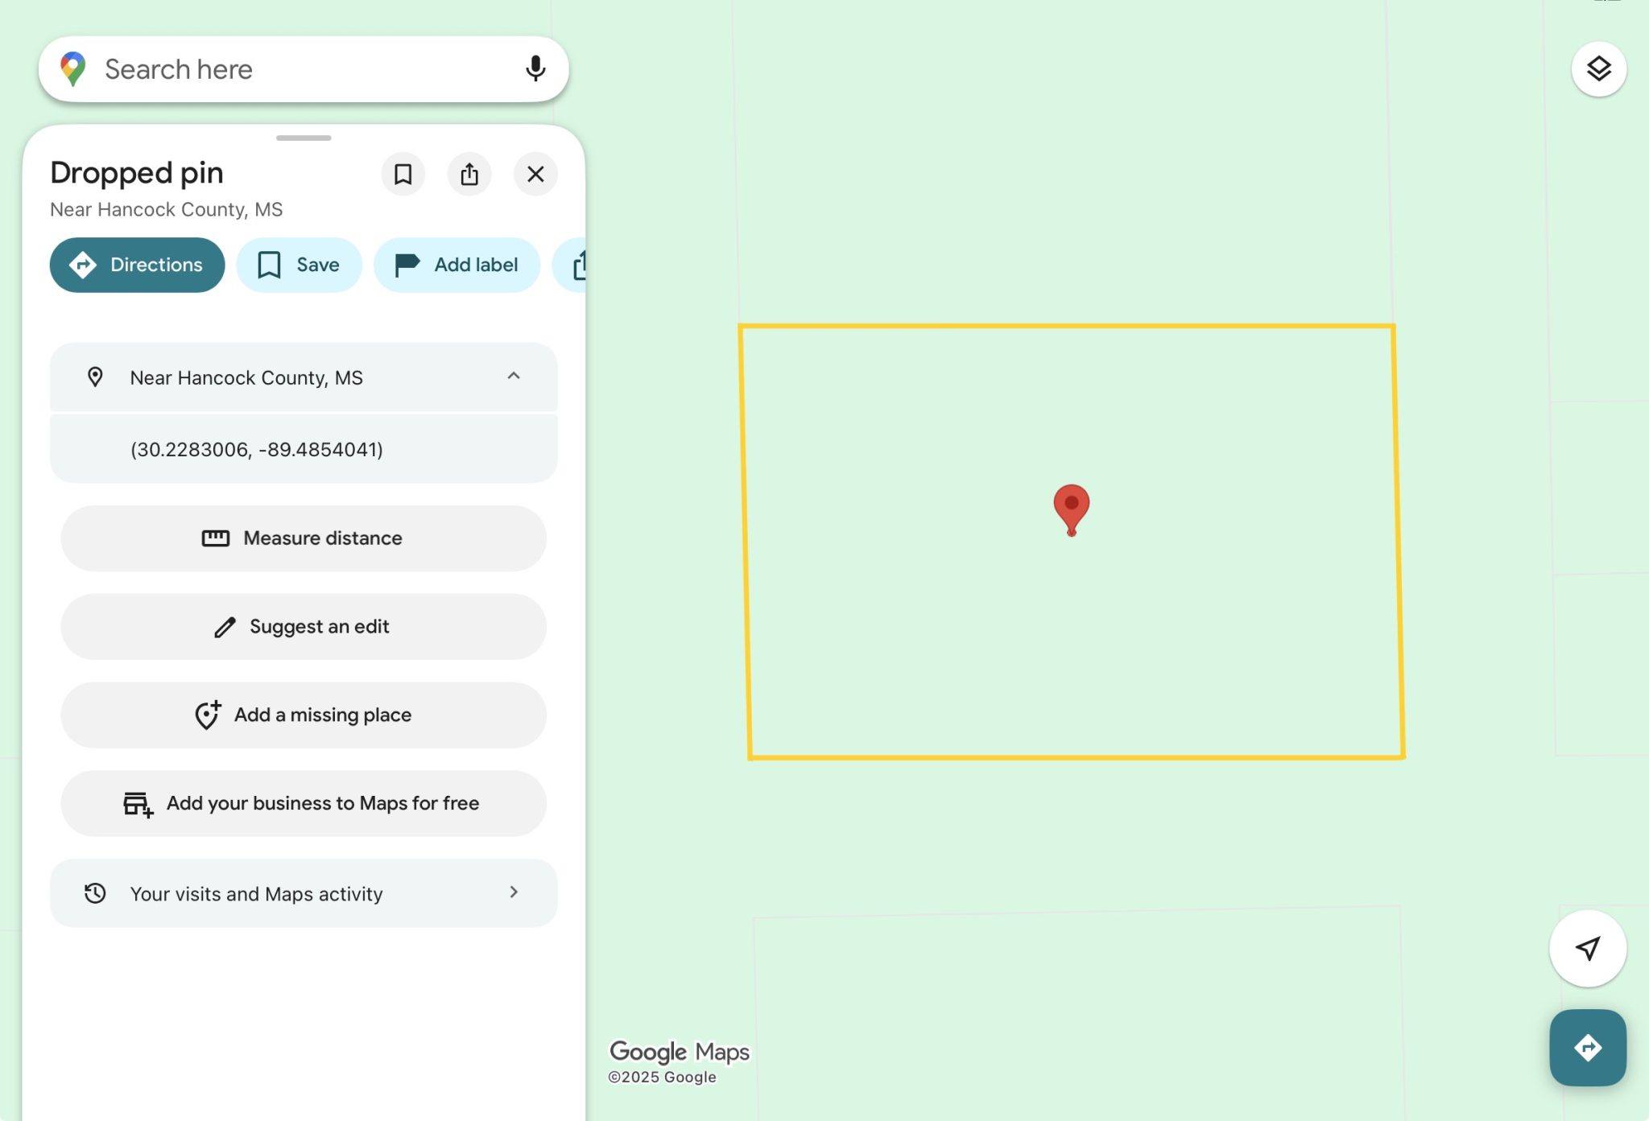Choose the Add label chip
The height and width of the screenshot is (1121, 1649).
pyautogui.click(x=457, y=265)
